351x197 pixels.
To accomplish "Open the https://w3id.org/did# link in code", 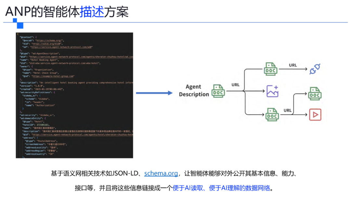I will [47, 44].
